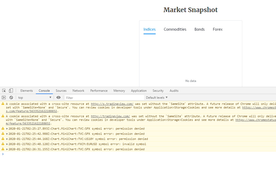Viewport: 276px width, 177px height.
Task: Switch to the Network tab
Action: (x=78, y=91)
